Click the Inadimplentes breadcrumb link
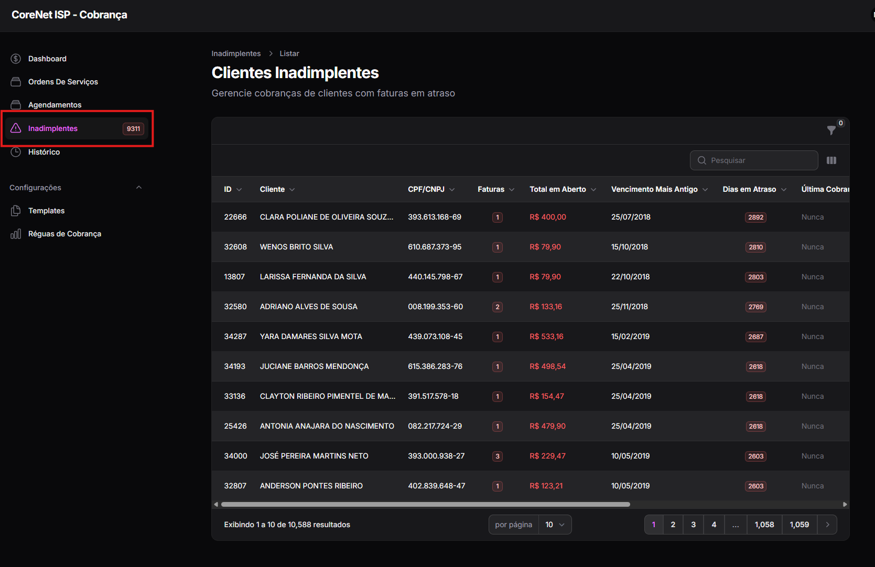Screen dimensions: 875x567 click(236, 53)
